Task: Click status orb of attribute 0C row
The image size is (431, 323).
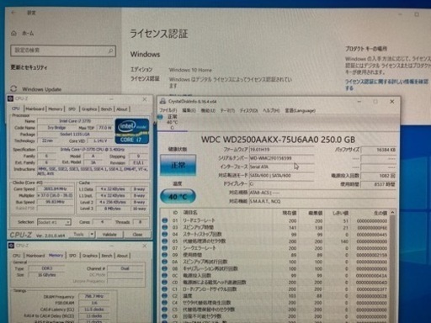Action: pyautogui.click(x=165, y=275)
